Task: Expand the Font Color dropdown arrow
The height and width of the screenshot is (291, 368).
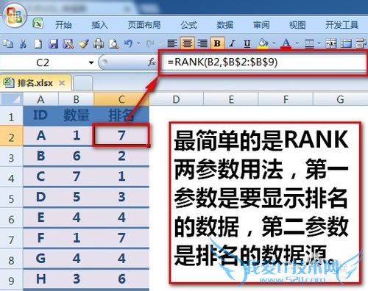Action: [297, 43]
